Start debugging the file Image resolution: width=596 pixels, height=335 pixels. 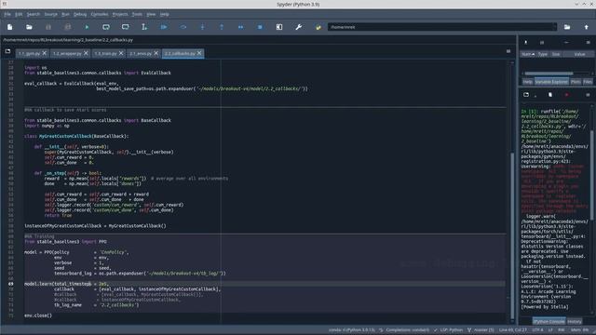coord(164,27)
